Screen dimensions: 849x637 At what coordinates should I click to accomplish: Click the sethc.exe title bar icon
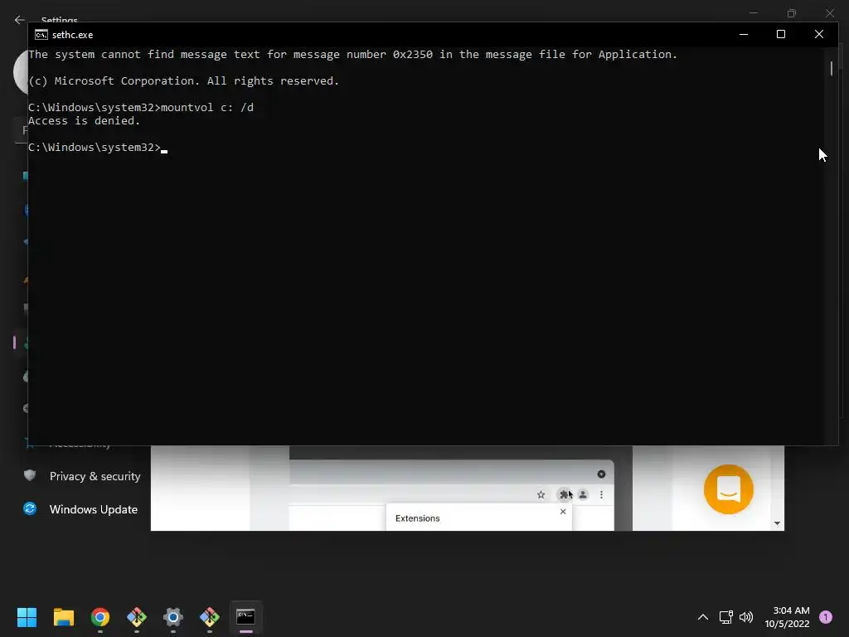coord(41,35)
